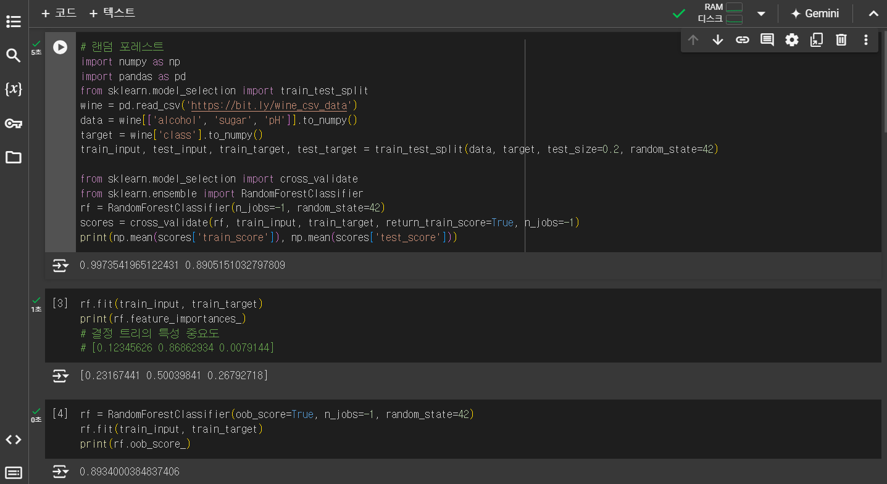
Task: Add a new code cell
Action: pyautogui.click(x=59, y=13)
